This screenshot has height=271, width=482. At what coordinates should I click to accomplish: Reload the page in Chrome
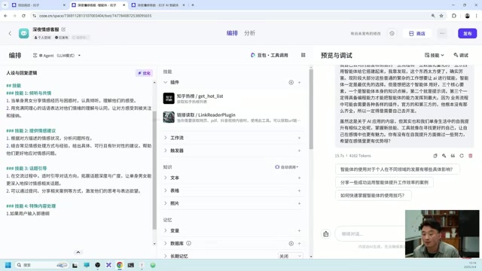[x=23, y=16]
